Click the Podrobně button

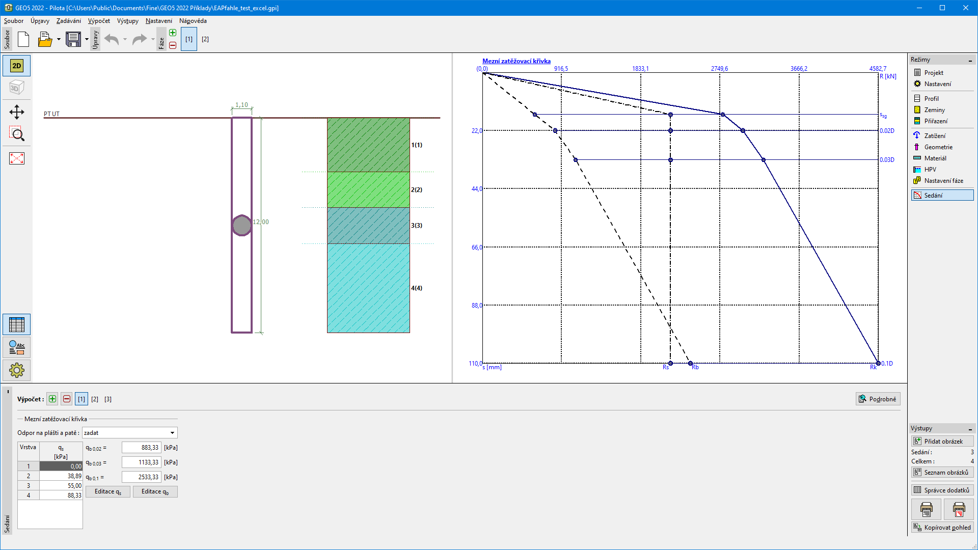[878, 399]
